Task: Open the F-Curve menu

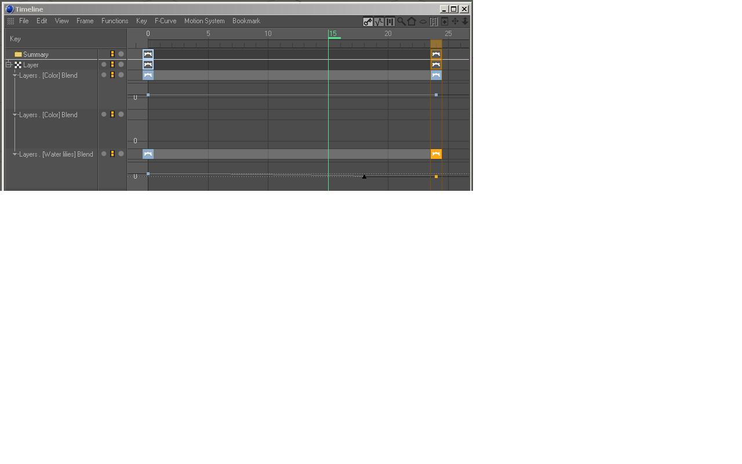Action: click(x=165, y=21)
